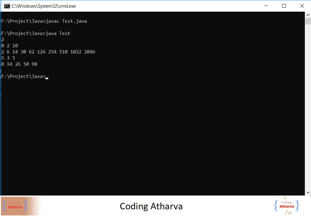This screenshot has width=311, height=217.
Task: Click the 'javac Test.java' command line
Action: pos(44,21)
